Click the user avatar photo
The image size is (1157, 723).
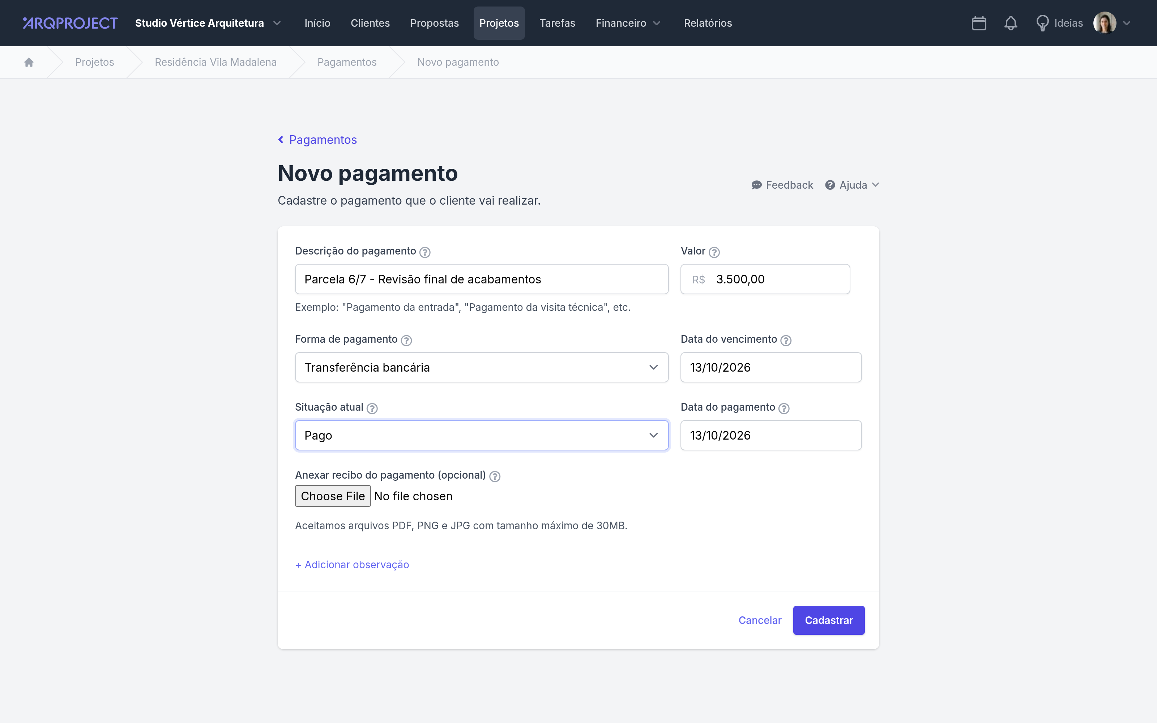(x=1105, y=23)
